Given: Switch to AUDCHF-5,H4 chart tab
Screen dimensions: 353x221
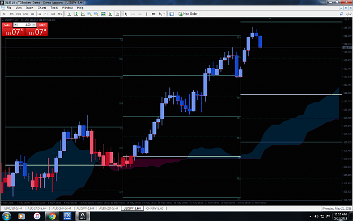Looking at the screenshot, I should click(x=61, y=209).
